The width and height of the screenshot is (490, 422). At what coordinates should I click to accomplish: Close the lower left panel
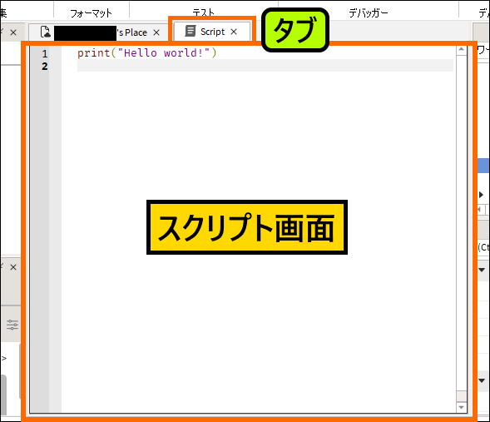point(13,267)
